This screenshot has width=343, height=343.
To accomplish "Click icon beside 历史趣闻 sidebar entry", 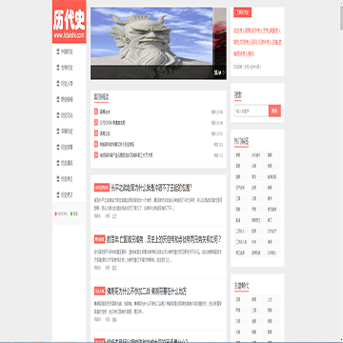I will tap(58, 163).
